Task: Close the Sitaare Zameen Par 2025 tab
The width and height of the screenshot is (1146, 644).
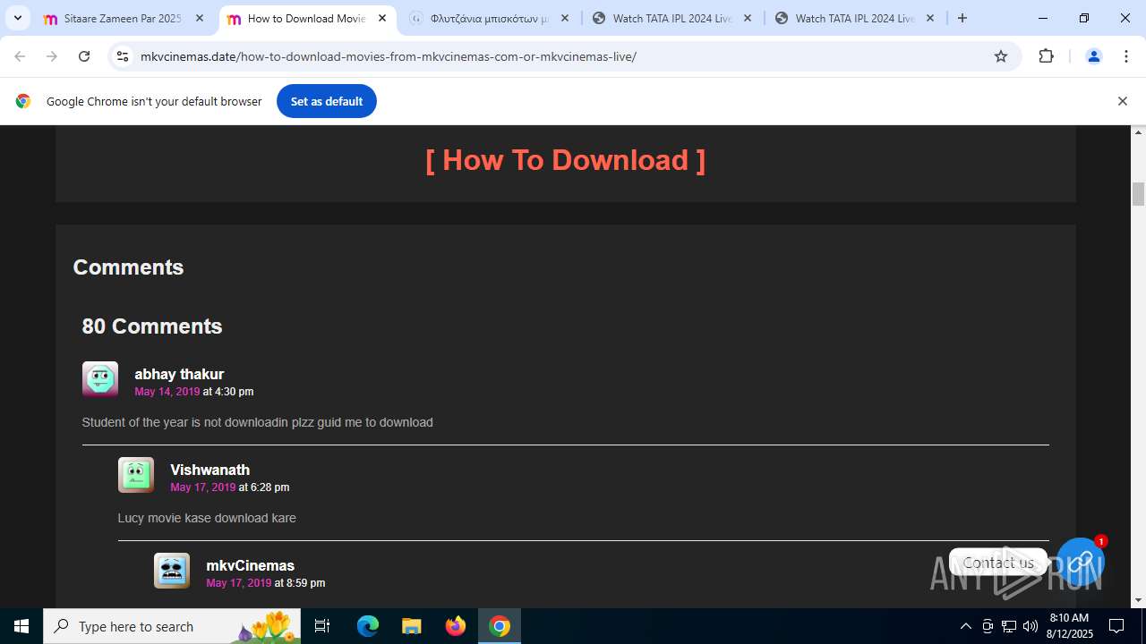Action: pos(200,18)
